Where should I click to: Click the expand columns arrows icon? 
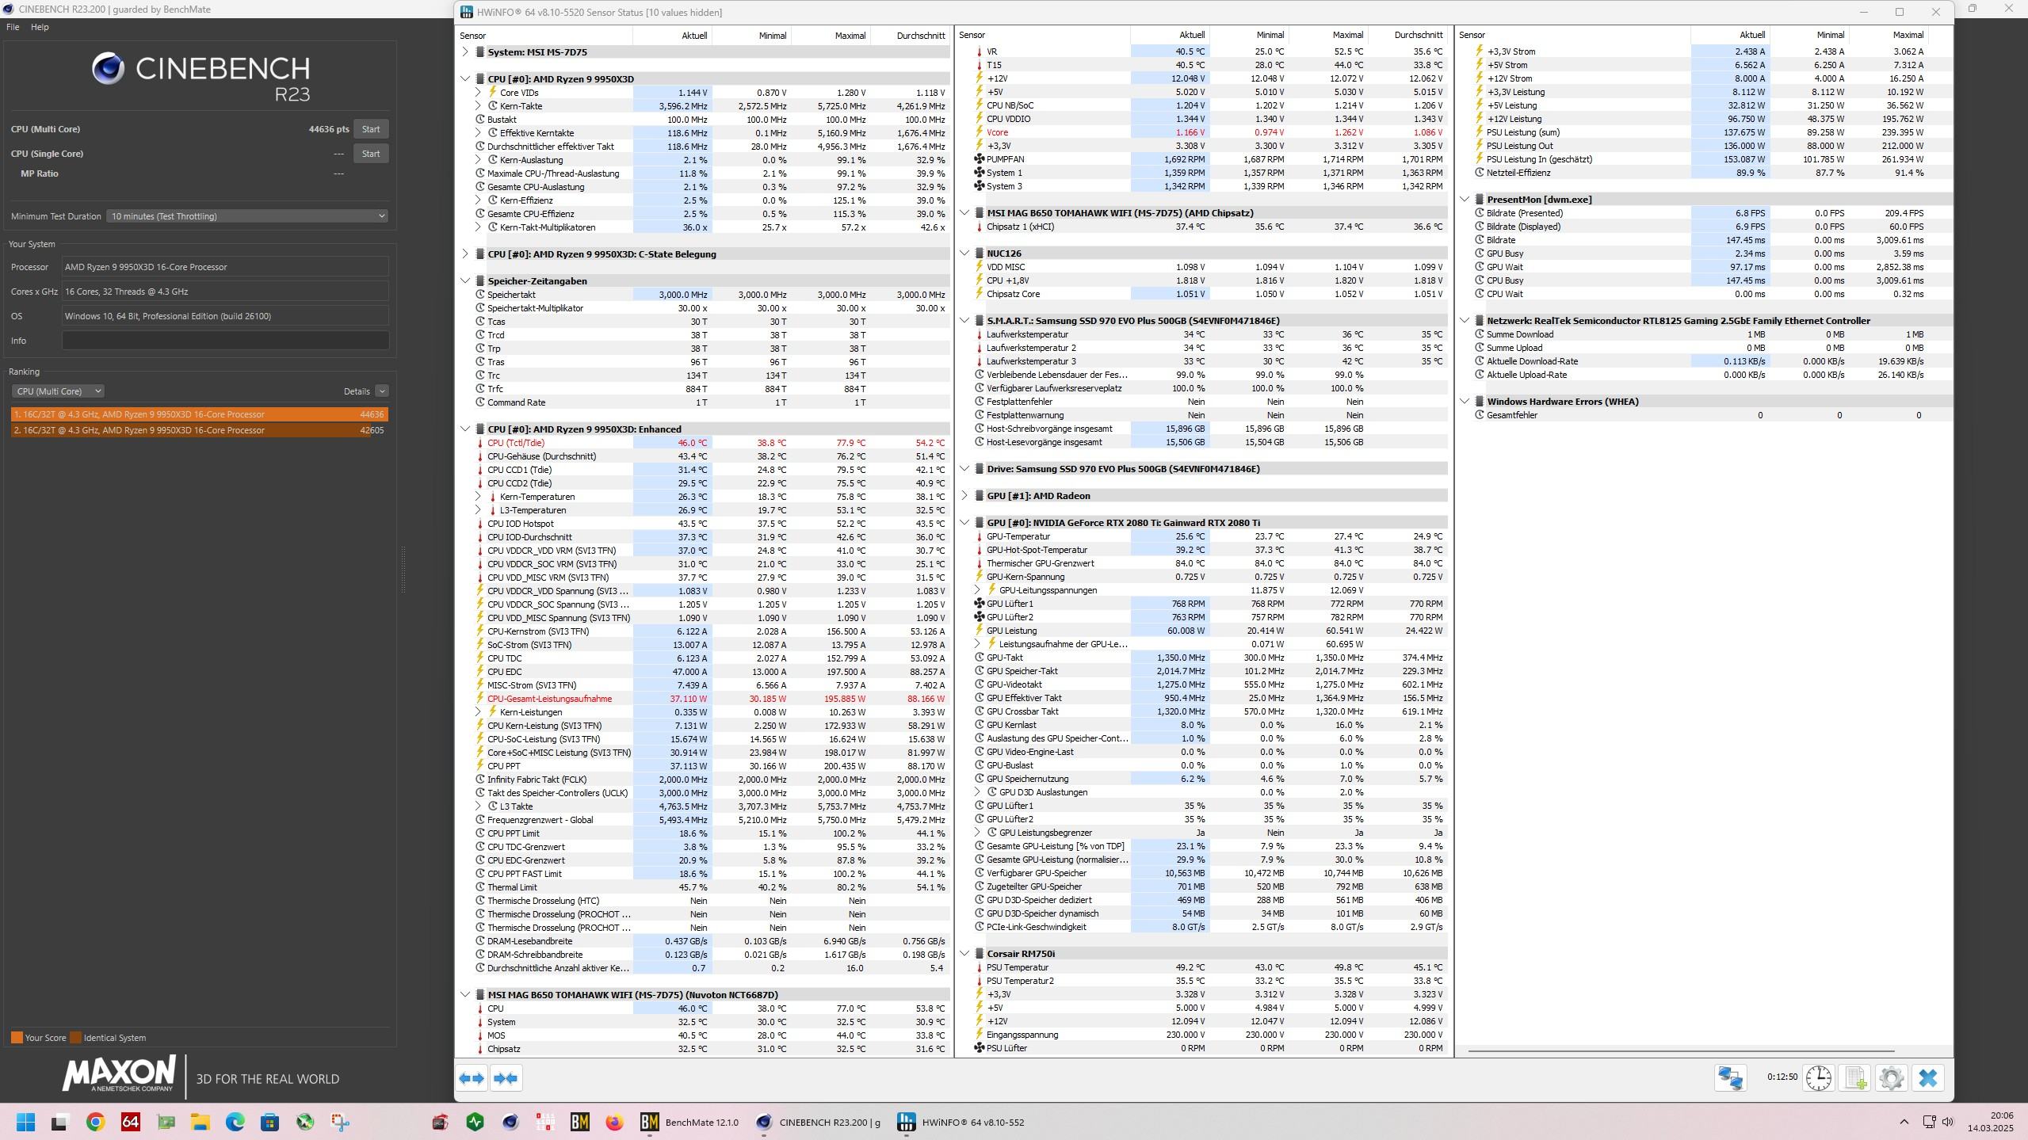(x=472, y=1078)
